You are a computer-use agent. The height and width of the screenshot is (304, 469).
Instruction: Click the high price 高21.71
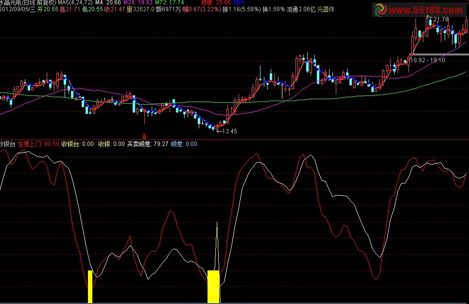pyautogui.click(x=69, y=9)
